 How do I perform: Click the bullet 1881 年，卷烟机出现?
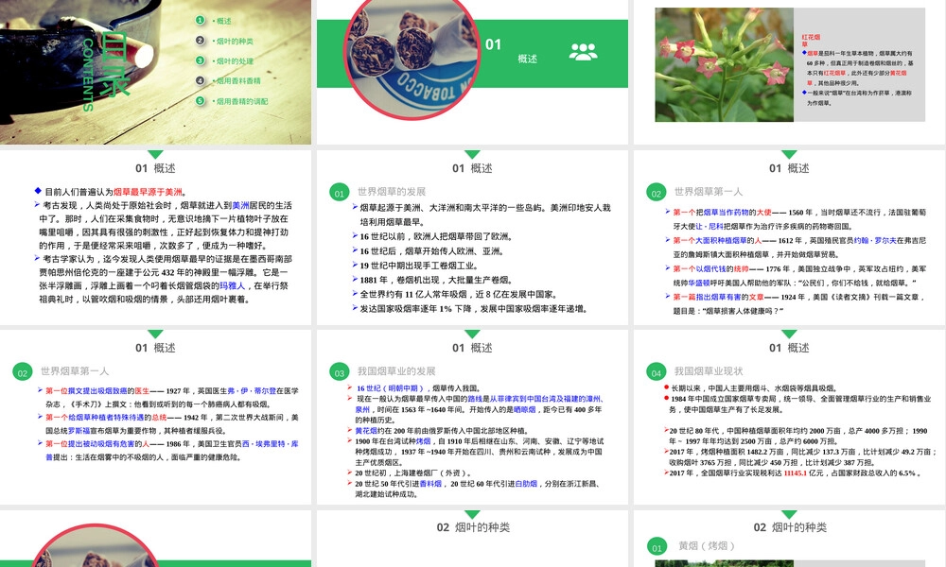[436, 280]
